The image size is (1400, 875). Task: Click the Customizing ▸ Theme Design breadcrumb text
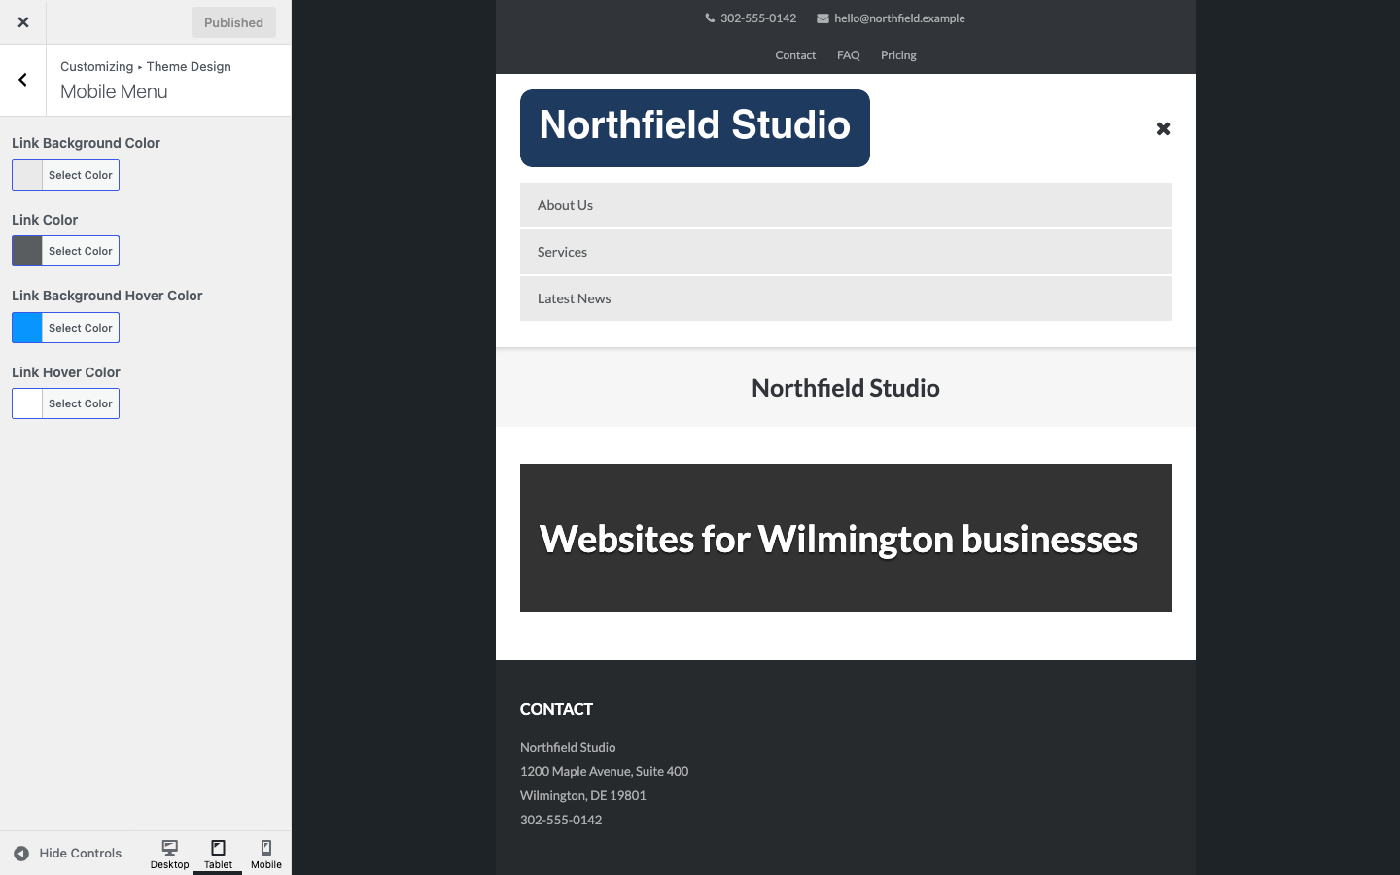click(x=146, y=66)
